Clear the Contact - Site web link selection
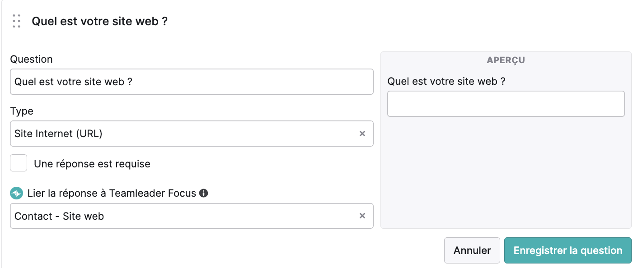The height and width of the screenshot is (268, 638). [362, 216]
